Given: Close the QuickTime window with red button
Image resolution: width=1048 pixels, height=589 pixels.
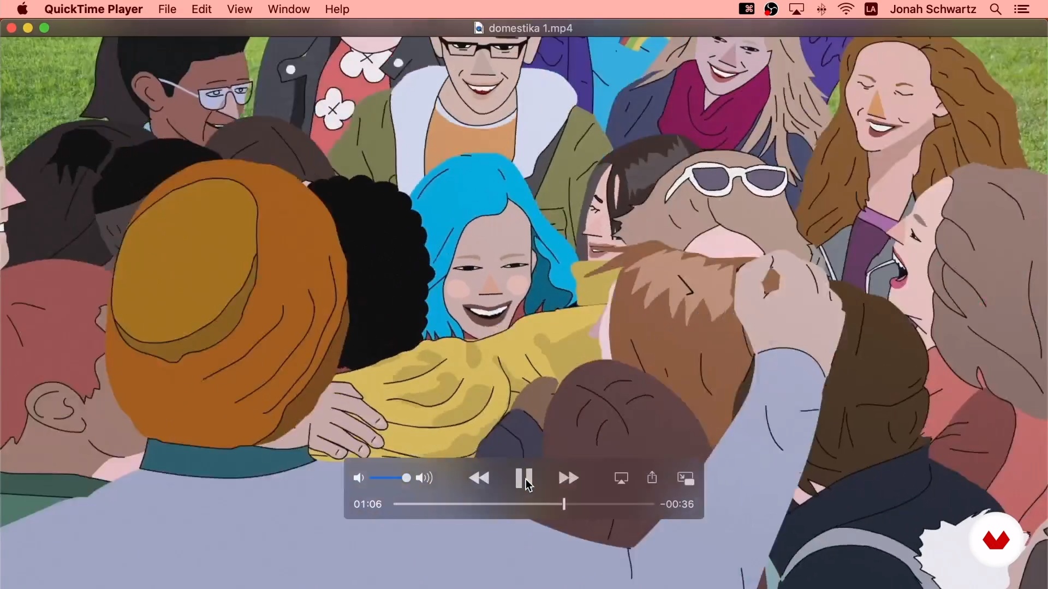Looking at the screenshot, I should [11, 28].
